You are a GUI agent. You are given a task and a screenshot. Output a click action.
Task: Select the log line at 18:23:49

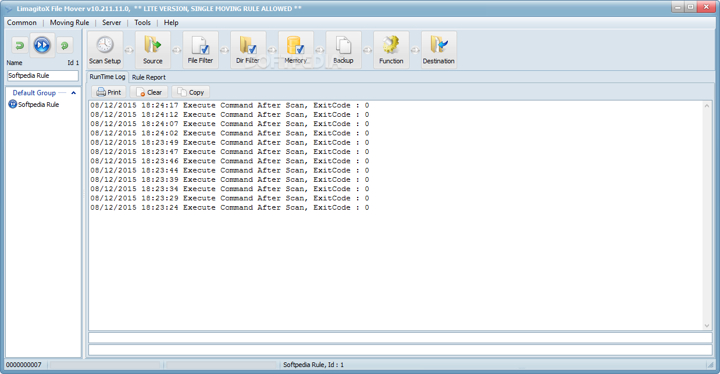(x=230, y=142)
